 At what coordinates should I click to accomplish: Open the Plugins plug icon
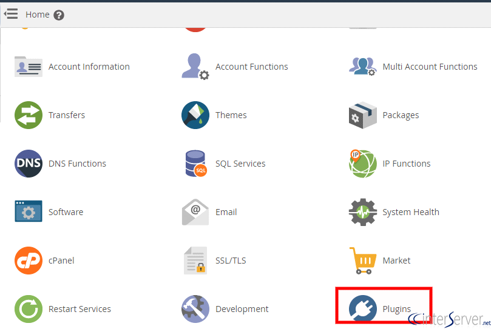click(362, 308)
